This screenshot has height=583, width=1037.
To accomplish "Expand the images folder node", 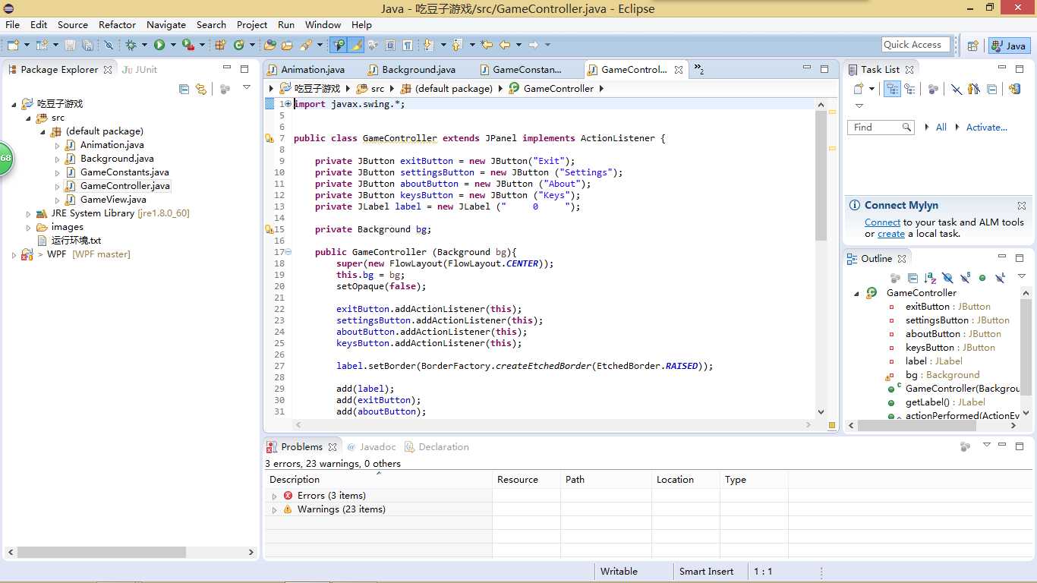I will point(29,228).
